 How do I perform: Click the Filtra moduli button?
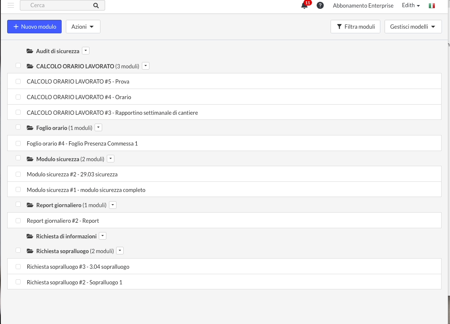[355, 27]
